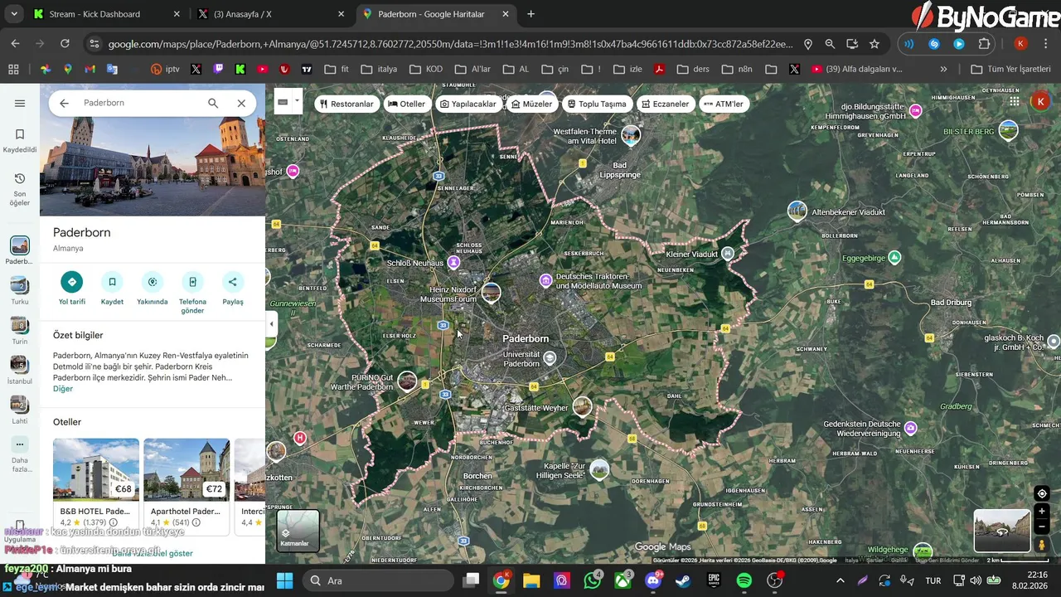Screen dimensions: 1061x597
Task: Open the Windows Start menu
Action: click(284, 580)
